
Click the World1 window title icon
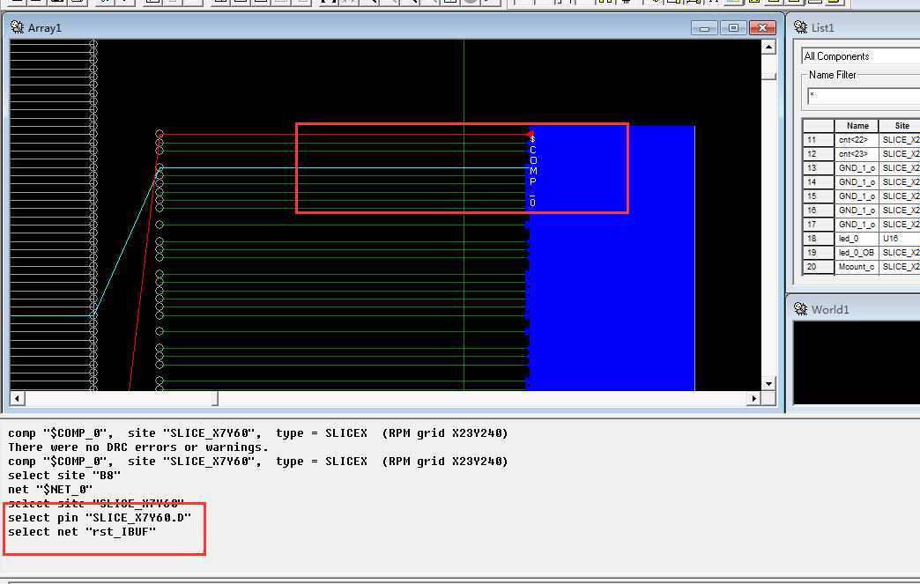point(801,309)
